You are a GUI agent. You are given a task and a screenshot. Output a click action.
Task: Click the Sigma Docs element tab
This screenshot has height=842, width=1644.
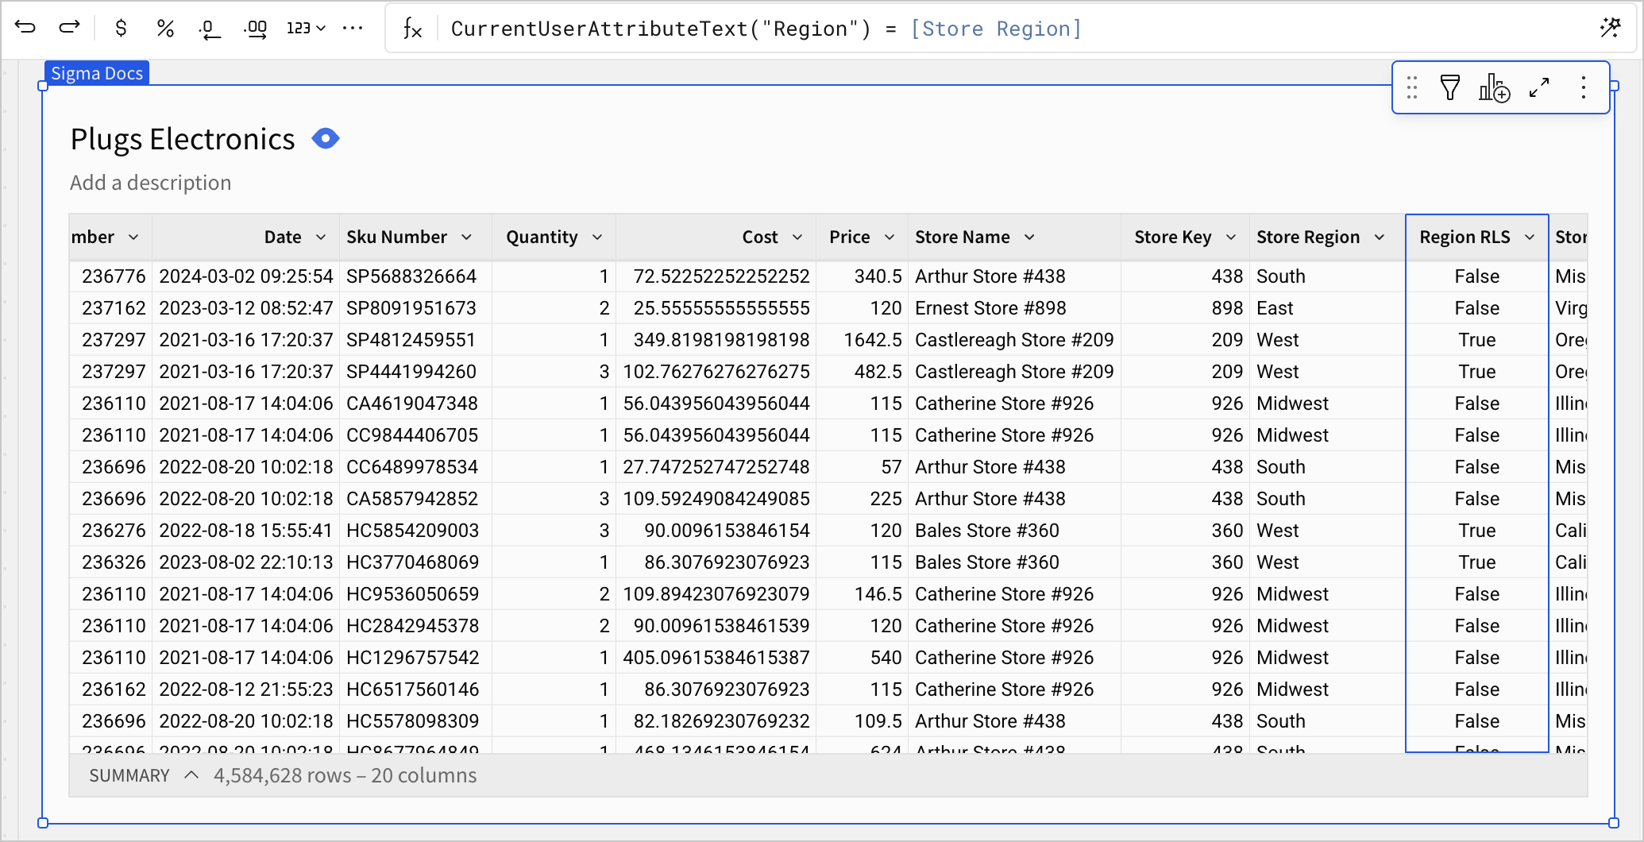click(x=97, y=73)
